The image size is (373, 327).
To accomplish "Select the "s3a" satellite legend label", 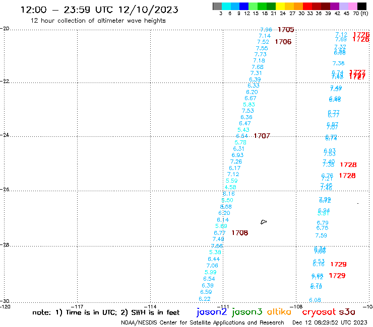I will 347,312.
